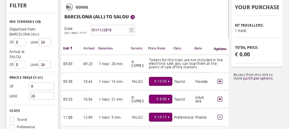
Task: Sort trains by Exit time header
Action: coord(68,48)
